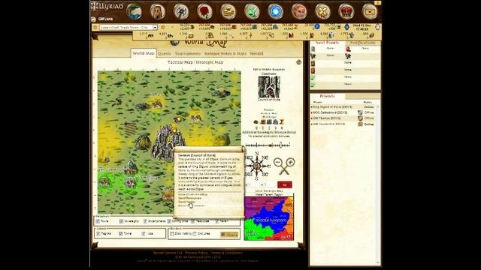Click the Friends list scrollbar
This screenshot has width=481, height=270.
378,185
